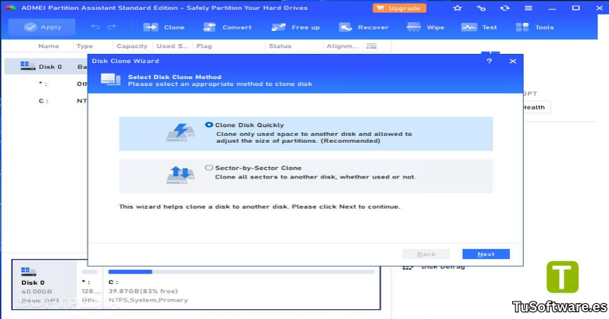Open the Wipe tool
The width and height of the screenshot is (609, 319).
(426, 27)
